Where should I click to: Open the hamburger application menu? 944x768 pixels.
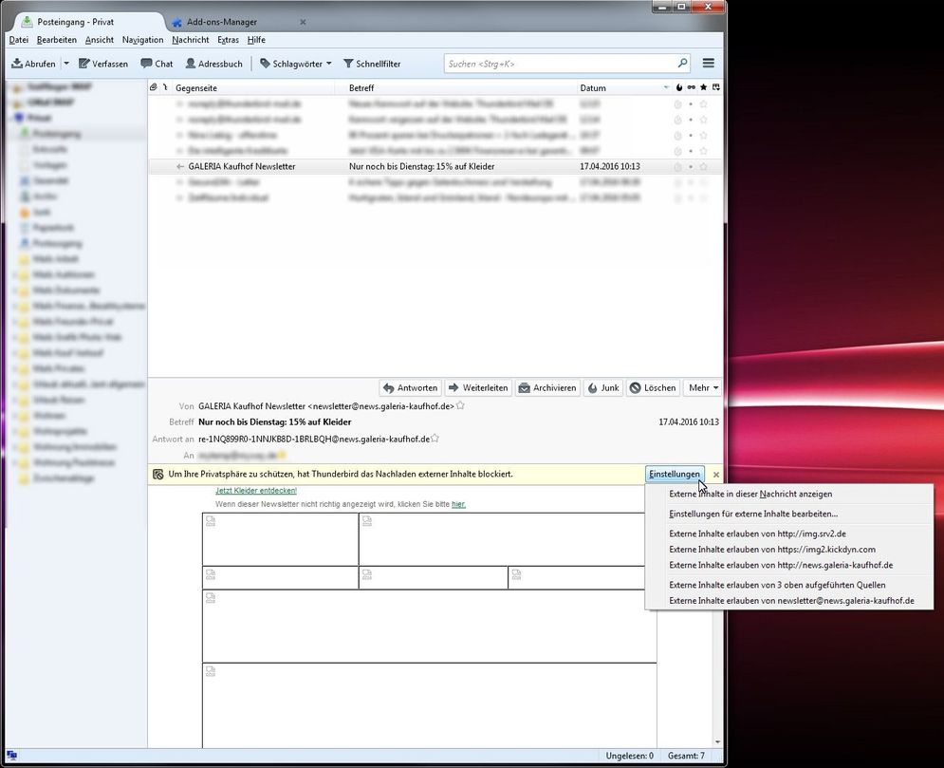tap(708, 64)
